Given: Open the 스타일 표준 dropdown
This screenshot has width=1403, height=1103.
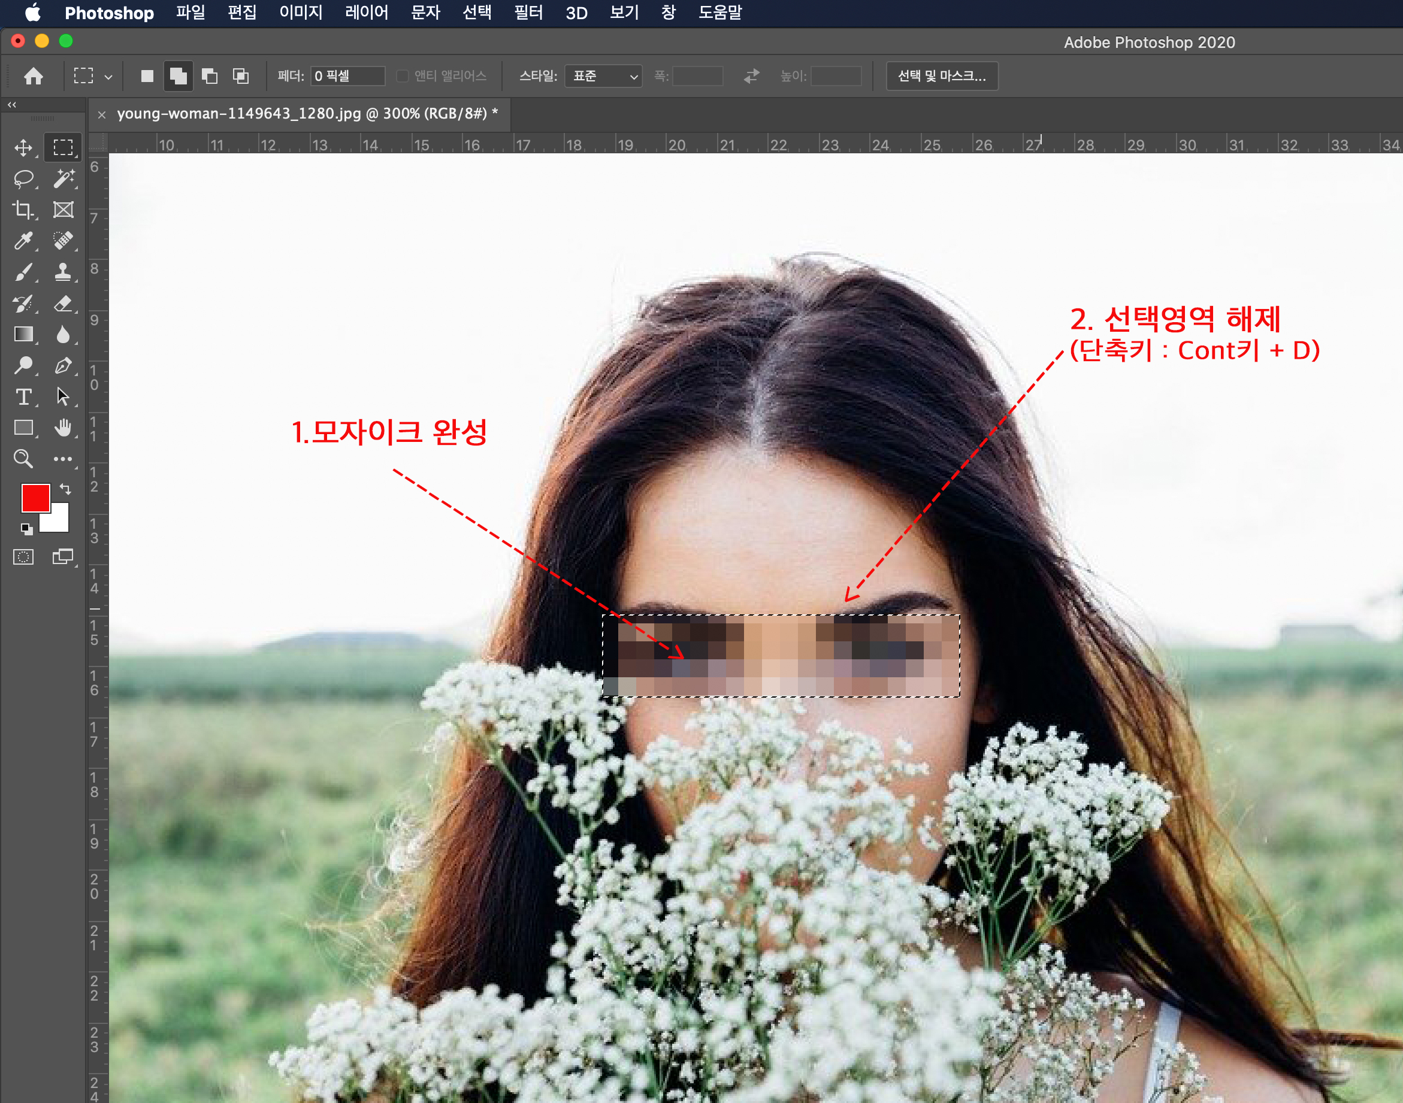Looking at the screenshot, I should coord(603,76).
